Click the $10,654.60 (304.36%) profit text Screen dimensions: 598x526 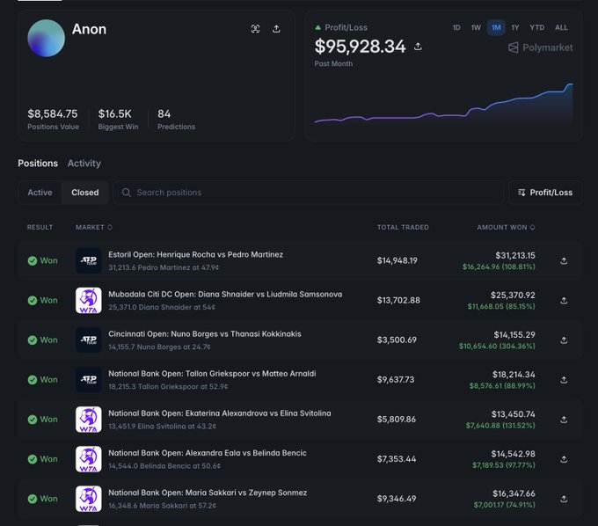(x=497, y=346)
